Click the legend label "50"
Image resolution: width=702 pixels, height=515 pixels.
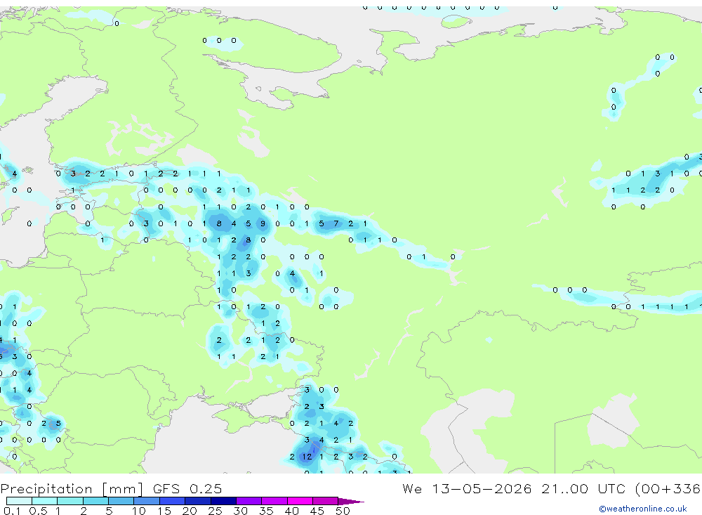[343, 511]
